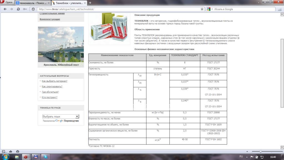
Task: Go back to the previous page
Action: click(5, 9)
